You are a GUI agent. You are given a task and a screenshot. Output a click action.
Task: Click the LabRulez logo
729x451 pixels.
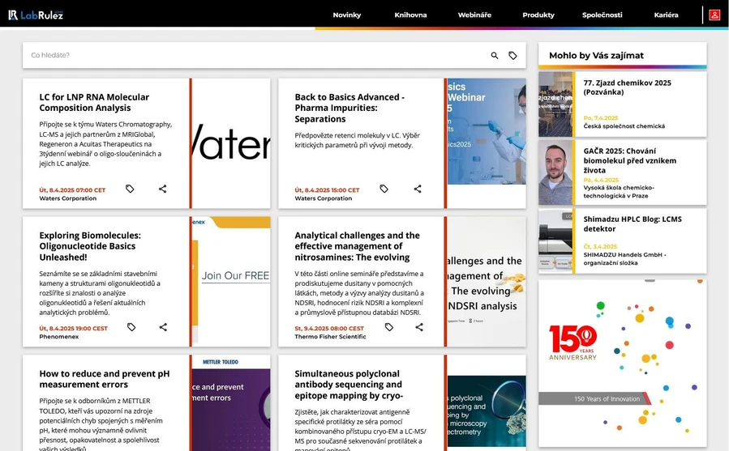pos(36,15)
